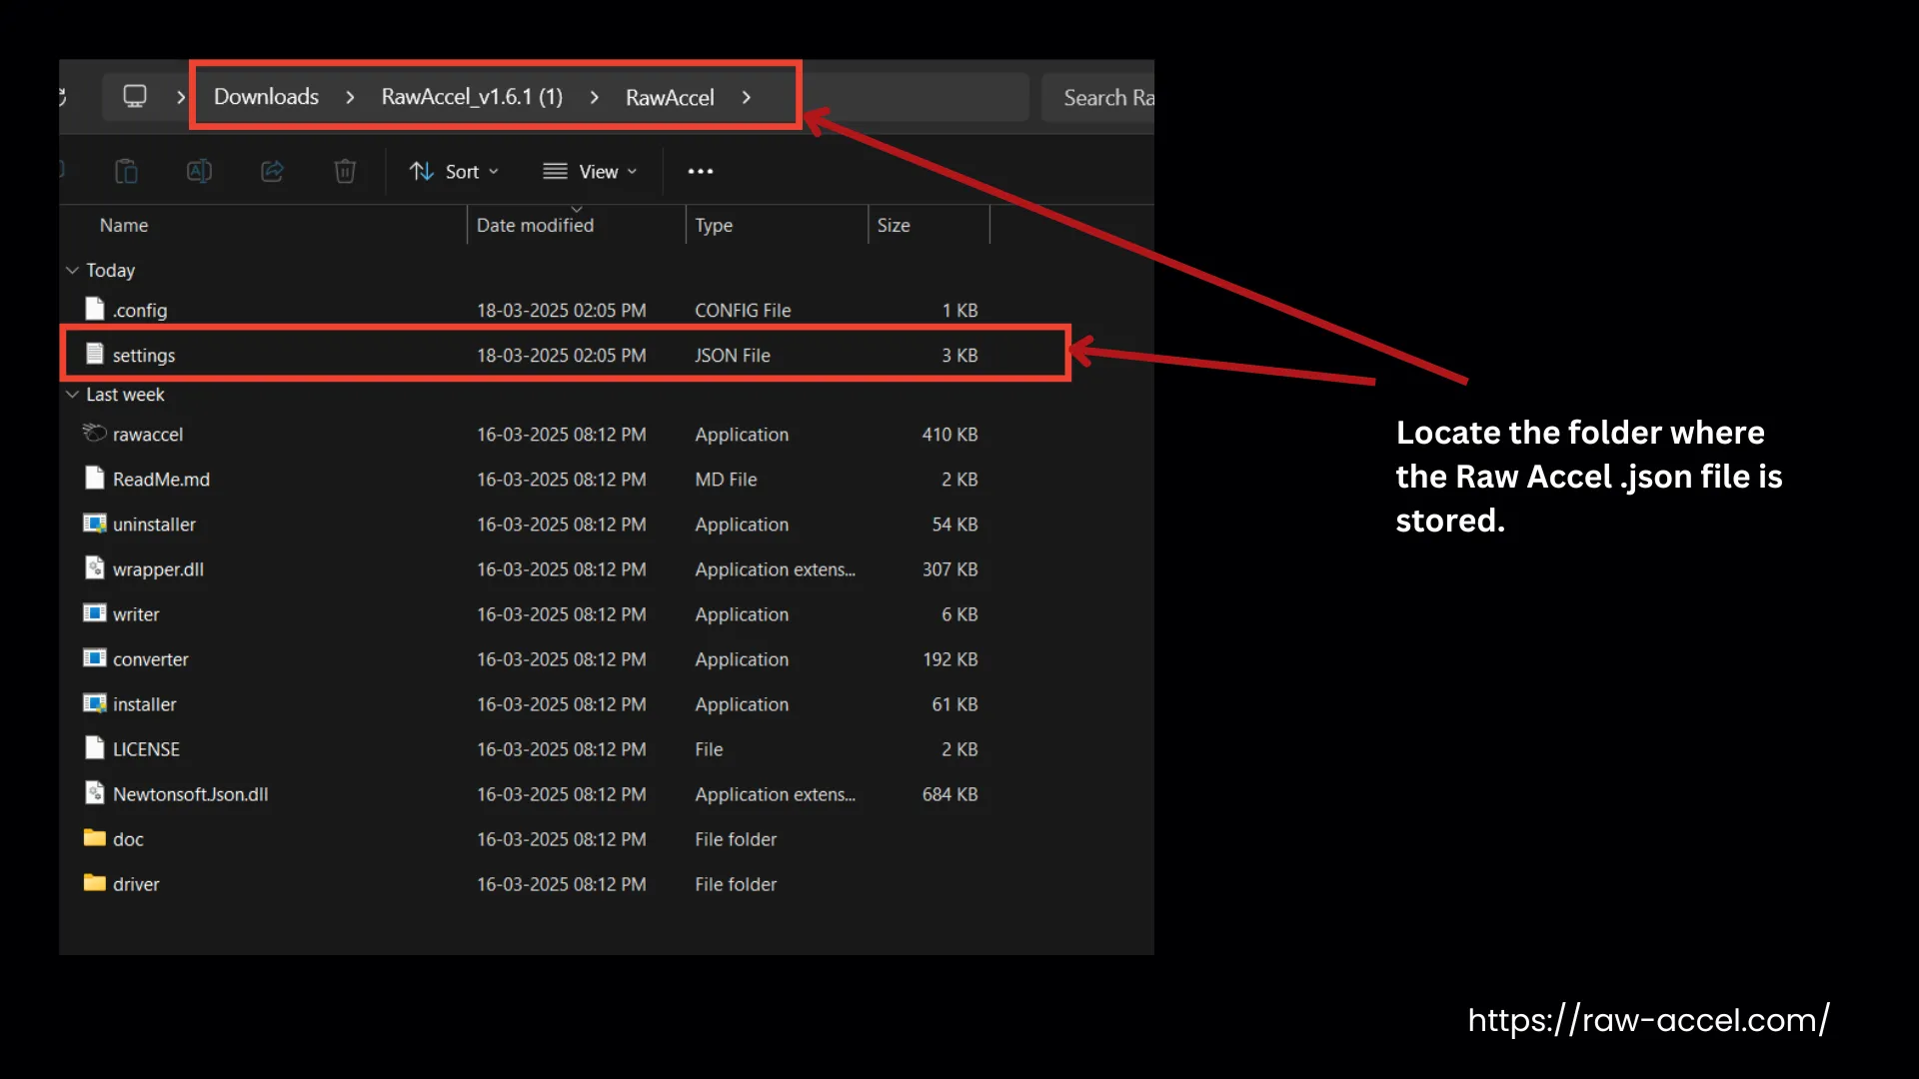Select the doc folder name
The height and width of the screenshot is (1079, 1919).
coord(128,839)
